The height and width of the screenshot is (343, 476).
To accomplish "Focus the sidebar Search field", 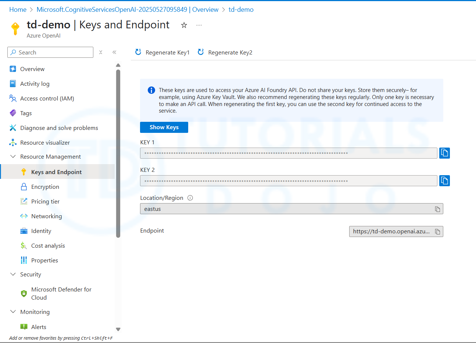I will (50, 52).
